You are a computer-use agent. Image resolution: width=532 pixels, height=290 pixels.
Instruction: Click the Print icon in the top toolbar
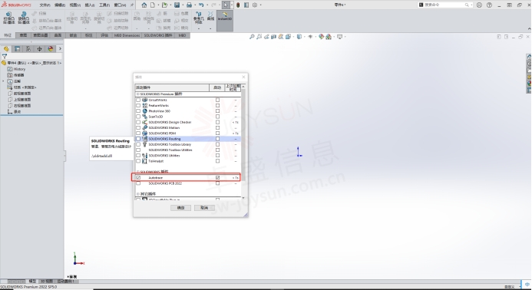pyautogui.click(x=189, y=5)
